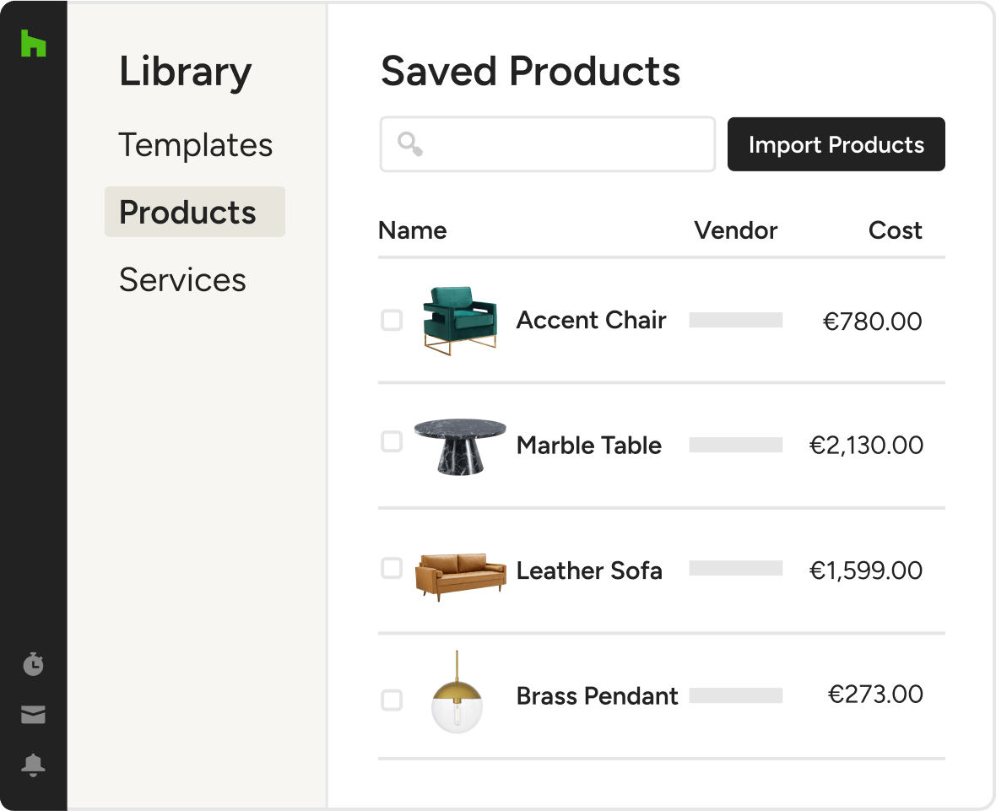Select Products in the Library menu
Viewport: 996px width, 811px height.
(194, 212)
